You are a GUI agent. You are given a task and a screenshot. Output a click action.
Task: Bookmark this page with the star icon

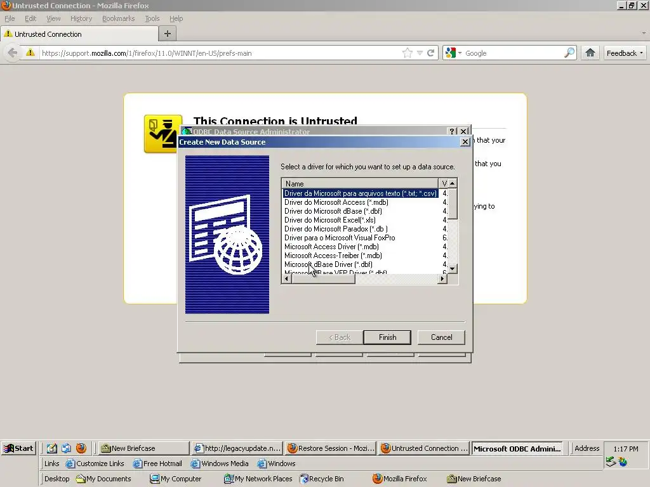[x=407, y=53]
